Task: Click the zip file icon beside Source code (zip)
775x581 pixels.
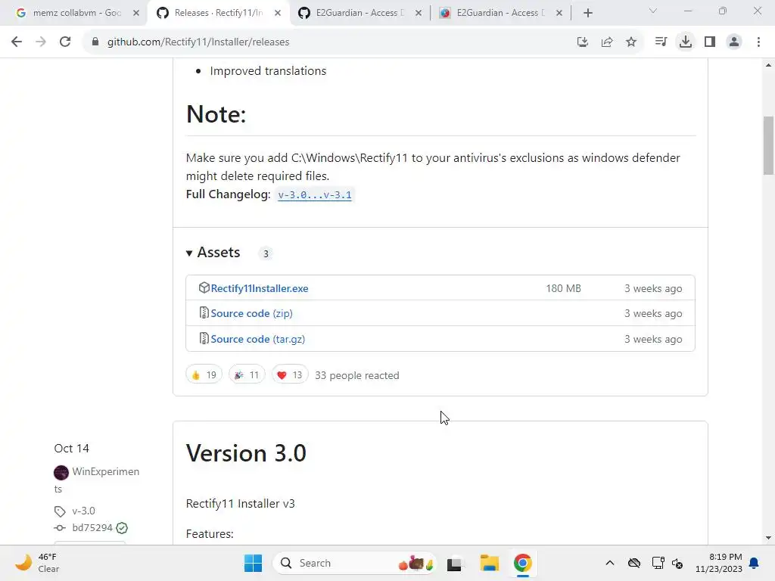Action: click(x=204, y=312)
